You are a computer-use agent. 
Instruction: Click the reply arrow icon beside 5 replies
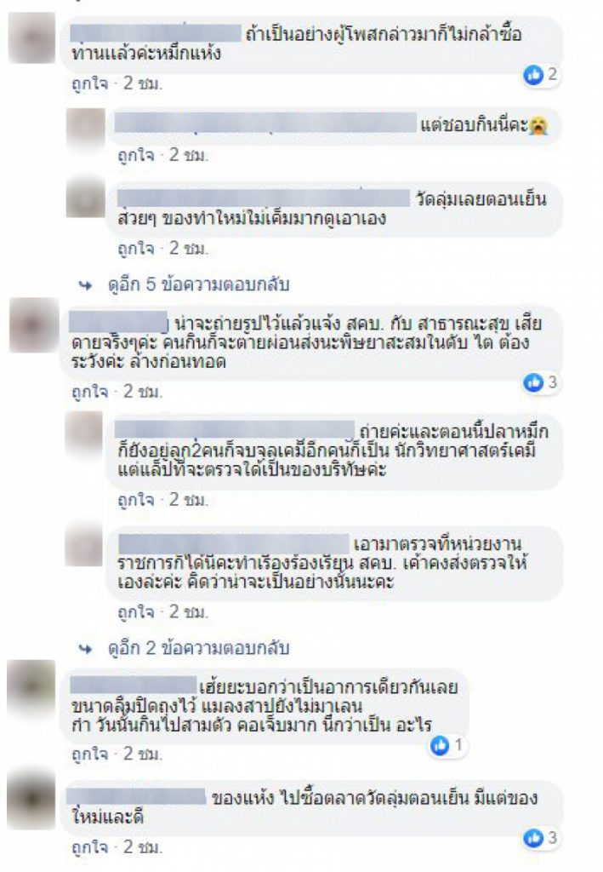[86, 285]
